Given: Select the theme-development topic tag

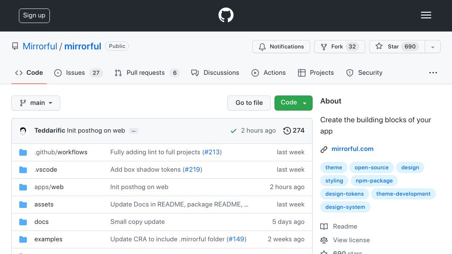Looking at the screenshot, I should coord(404,194).
